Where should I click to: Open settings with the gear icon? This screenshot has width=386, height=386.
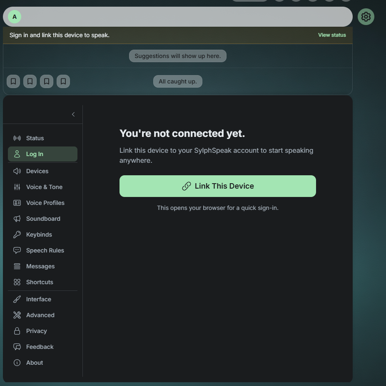[x=366, y=17]
